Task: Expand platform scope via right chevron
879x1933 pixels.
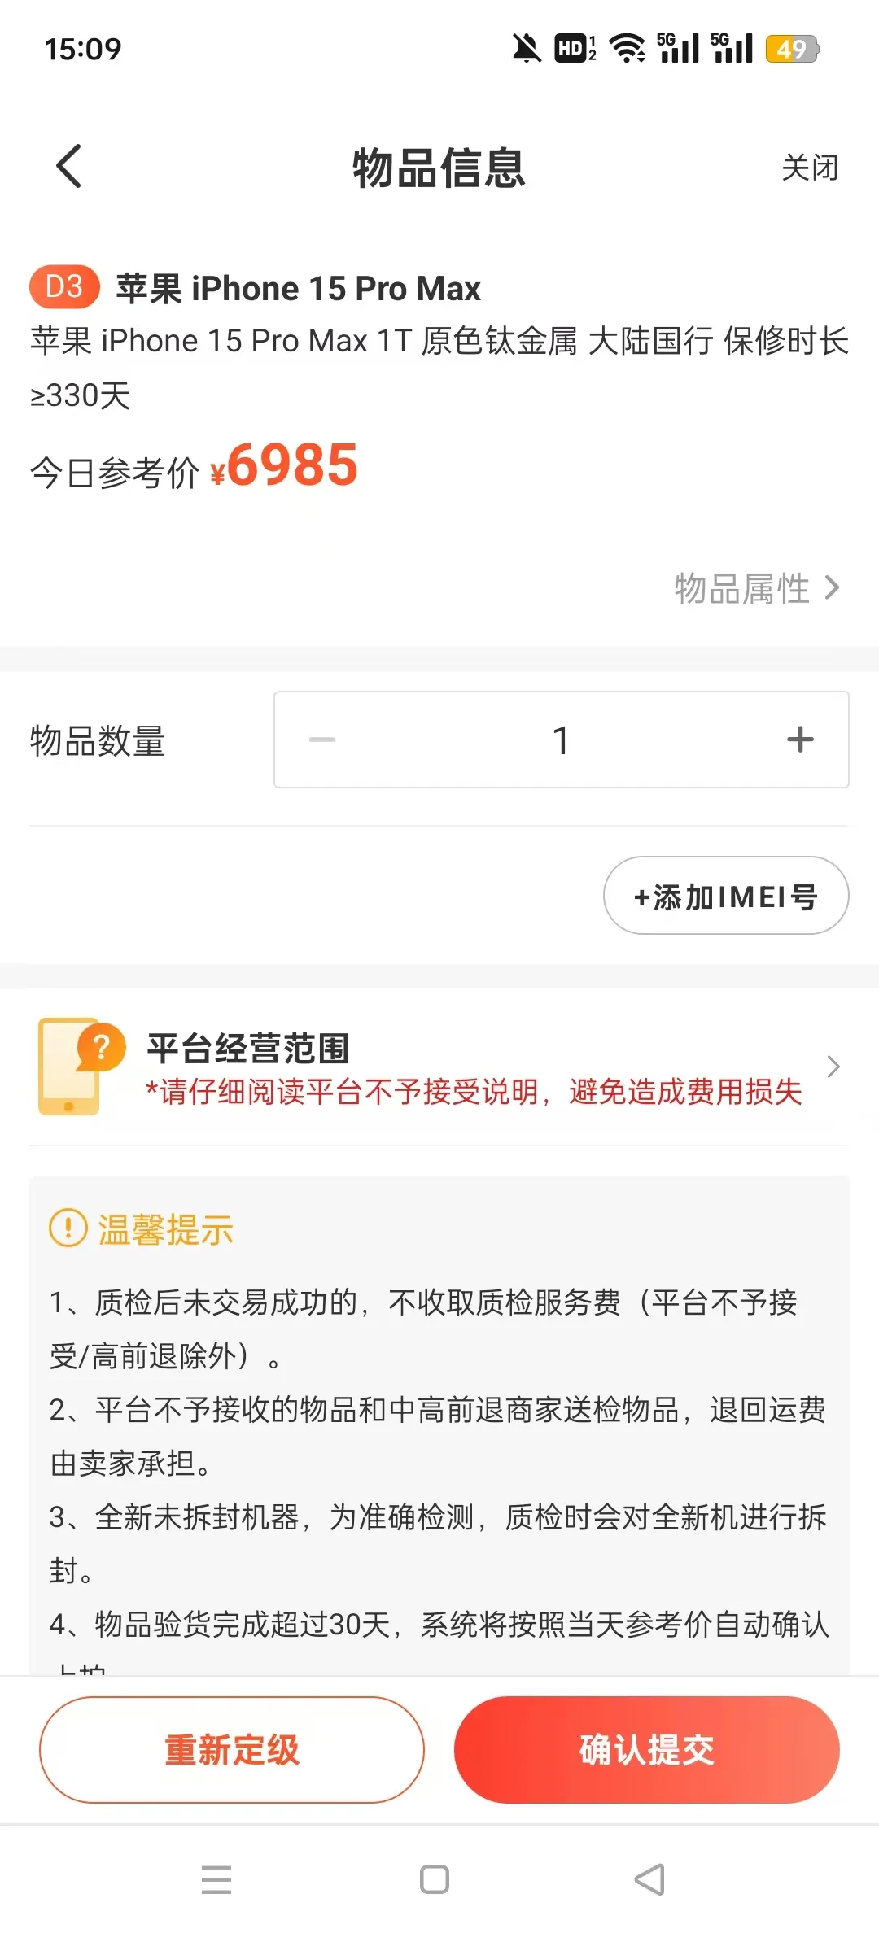Action: [833, 1067]
